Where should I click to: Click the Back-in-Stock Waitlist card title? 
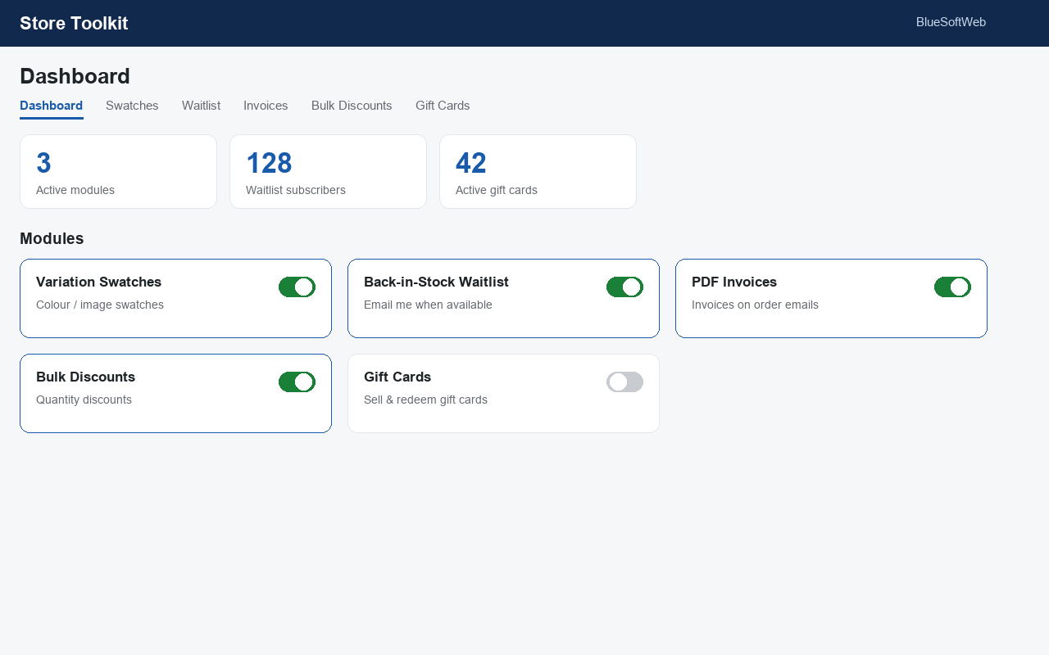[x=436, y=282]
